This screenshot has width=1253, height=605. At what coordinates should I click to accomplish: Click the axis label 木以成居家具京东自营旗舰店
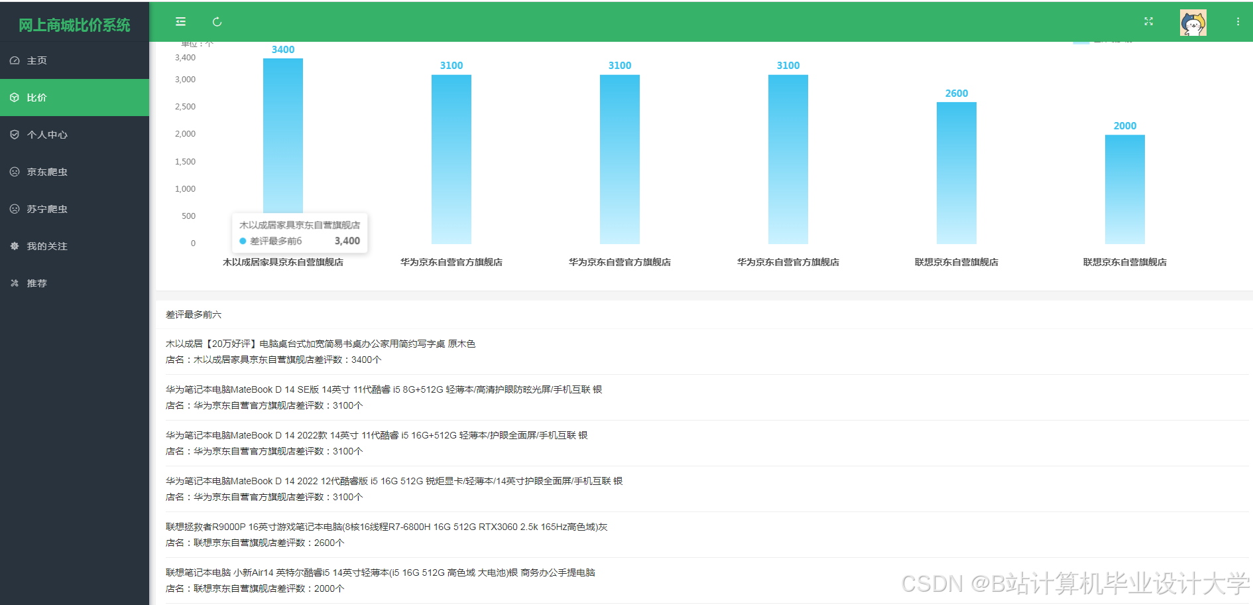[x=283, y=262]
